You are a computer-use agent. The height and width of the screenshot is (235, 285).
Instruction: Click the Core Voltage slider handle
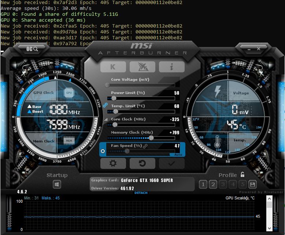click(x=107, y=85)
